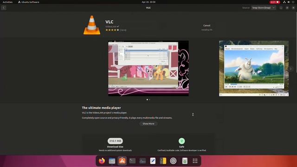
Task: Open the Big Buck Bunny VLC screenshot
Action: click(254, 68)
